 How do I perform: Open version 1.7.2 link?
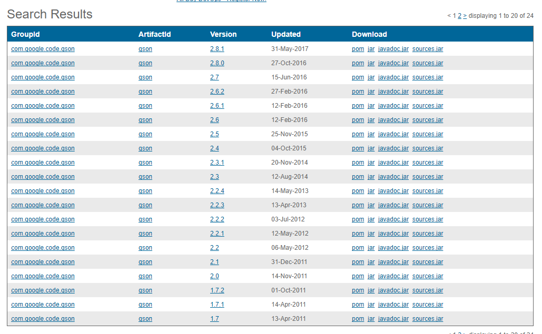pyautogui.click(x=217, y=290)
